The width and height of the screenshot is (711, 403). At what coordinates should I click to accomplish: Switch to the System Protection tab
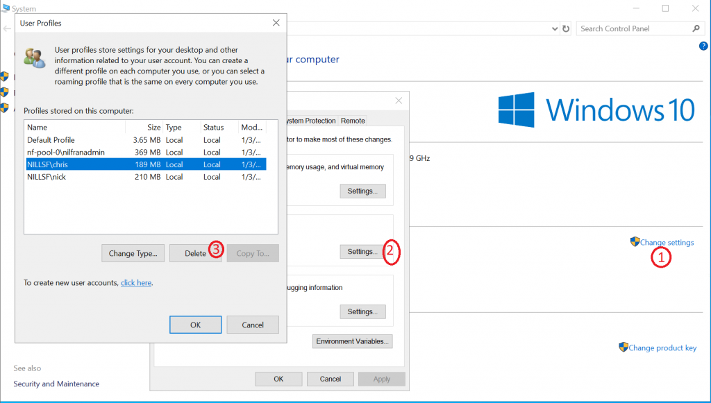pos(312,121)
